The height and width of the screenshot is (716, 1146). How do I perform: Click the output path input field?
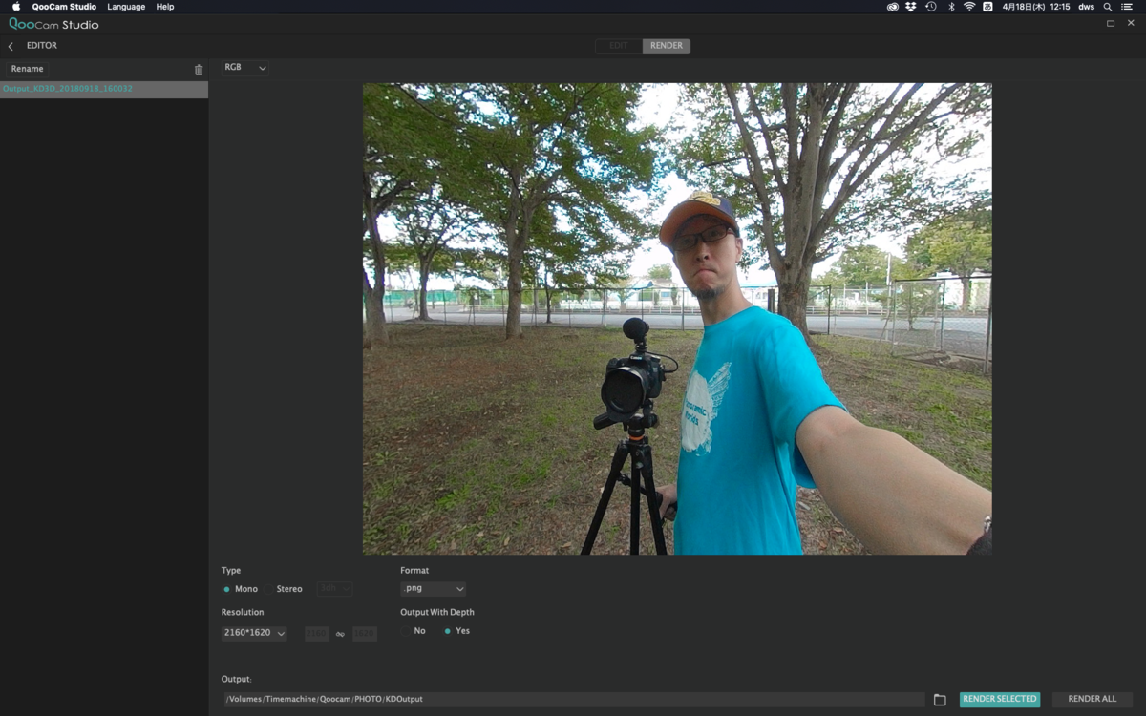click(x=573, y=700)
